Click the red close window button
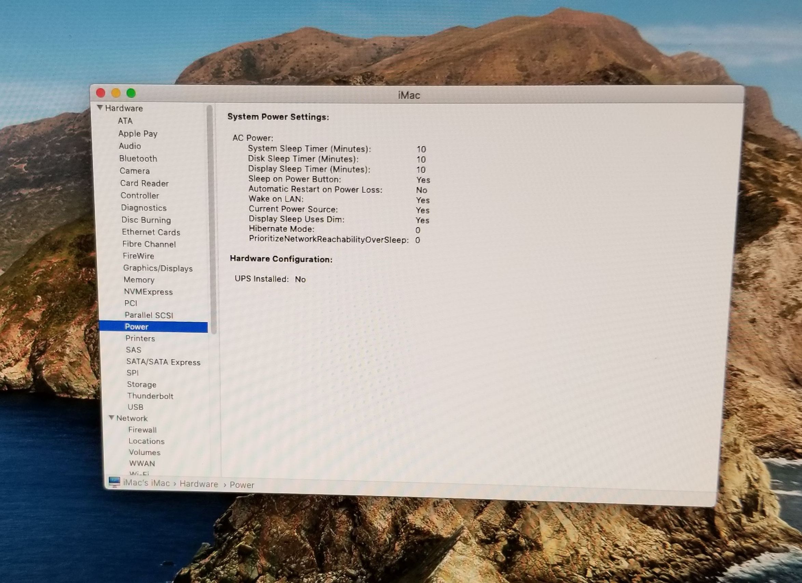Image resolution: width=802 pixels, height=583 pixels. (101, 93)
